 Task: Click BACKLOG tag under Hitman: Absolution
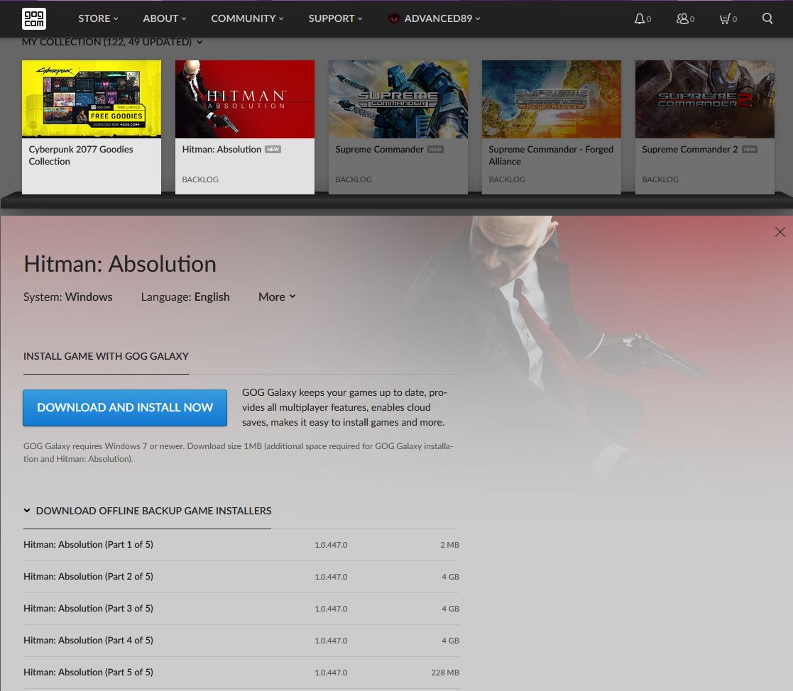coord(200,179)
